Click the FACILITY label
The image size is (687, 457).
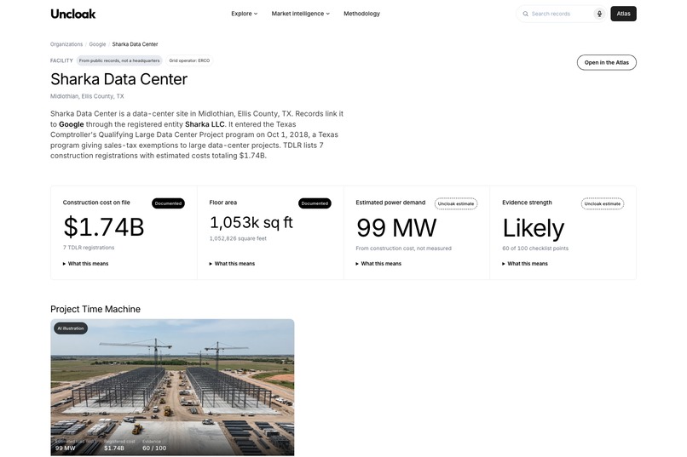click(61, 60)
